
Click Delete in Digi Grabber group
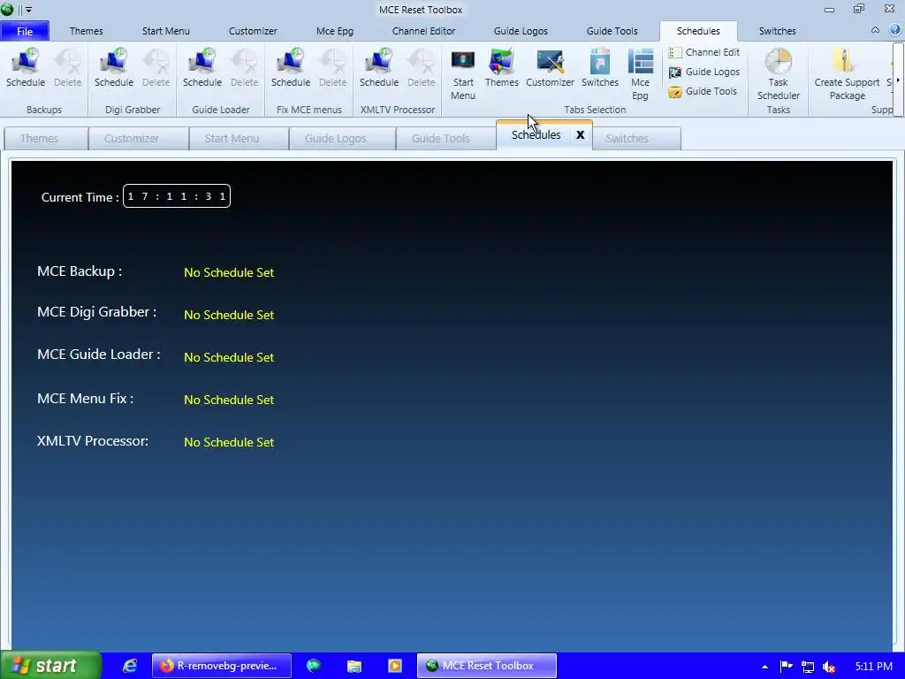tap(156, 68)
